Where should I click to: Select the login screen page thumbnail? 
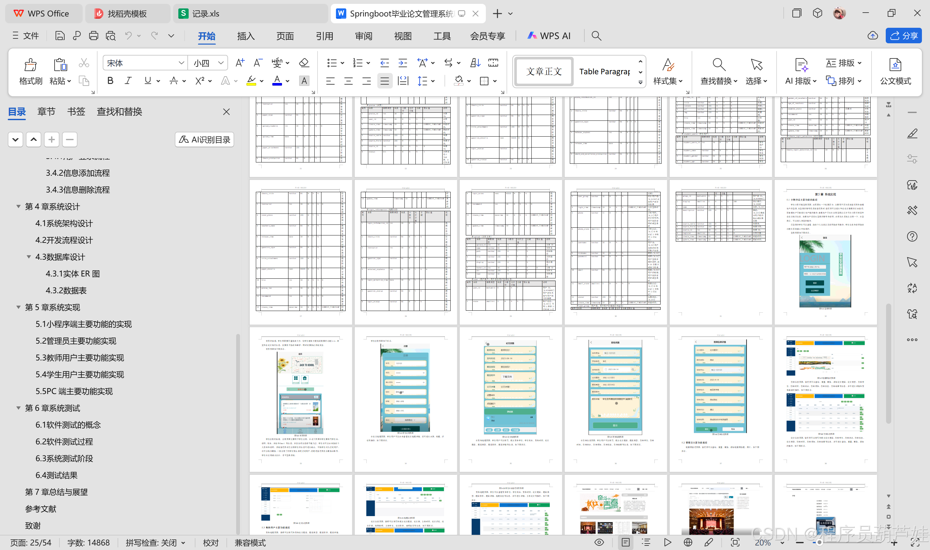coord(825,252)
